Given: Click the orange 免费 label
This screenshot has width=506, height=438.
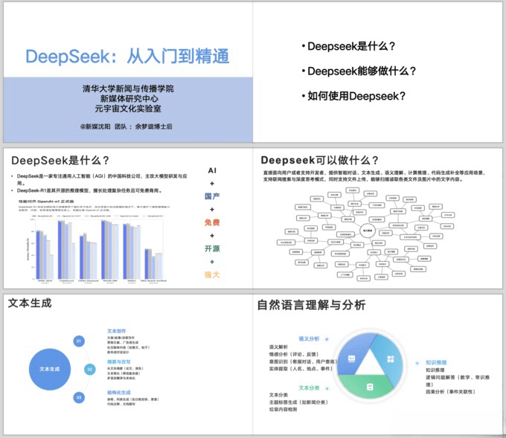Looking at the screenshot, I should pos(212,222).
